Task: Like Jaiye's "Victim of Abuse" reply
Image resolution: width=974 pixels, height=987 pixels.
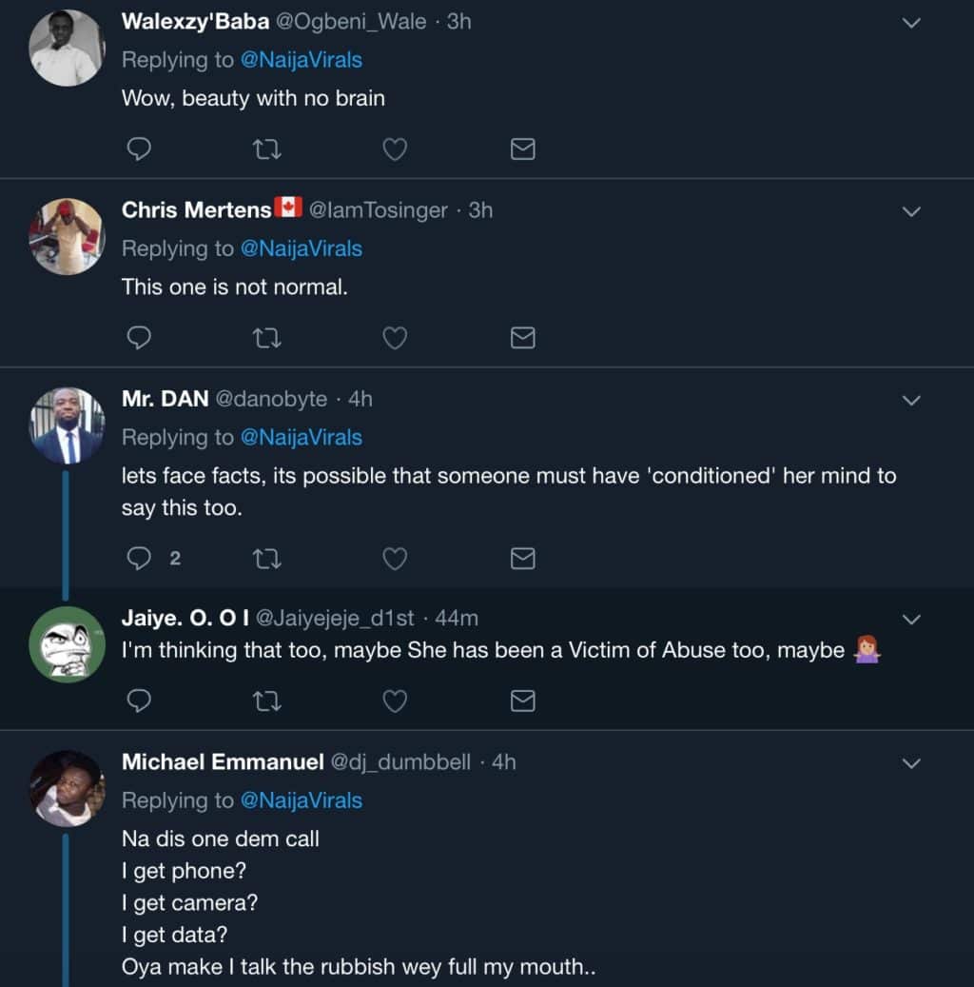Action: [x=395, y=701]
